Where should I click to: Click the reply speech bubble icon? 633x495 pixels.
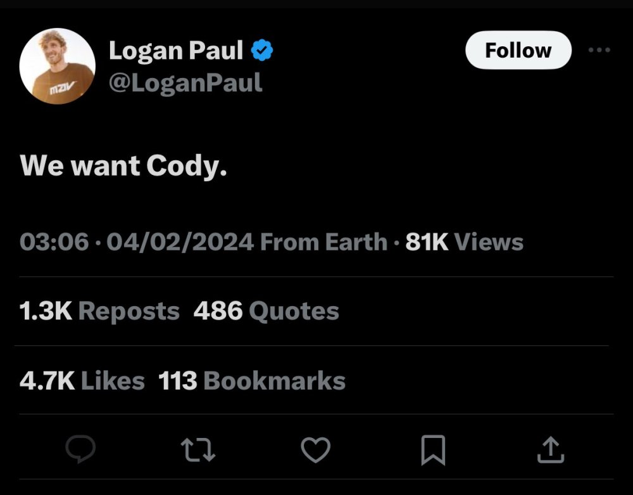click(x=81, y=449)
